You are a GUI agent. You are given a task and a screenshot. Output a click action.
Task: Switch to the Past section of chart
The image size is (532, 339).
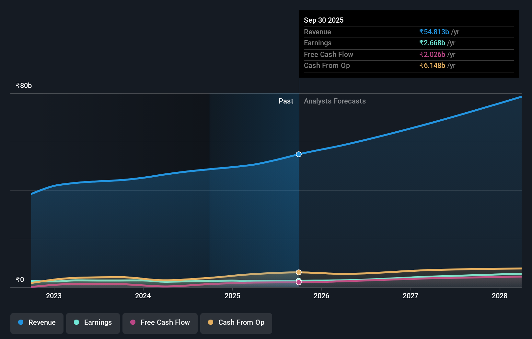(286, 101)
